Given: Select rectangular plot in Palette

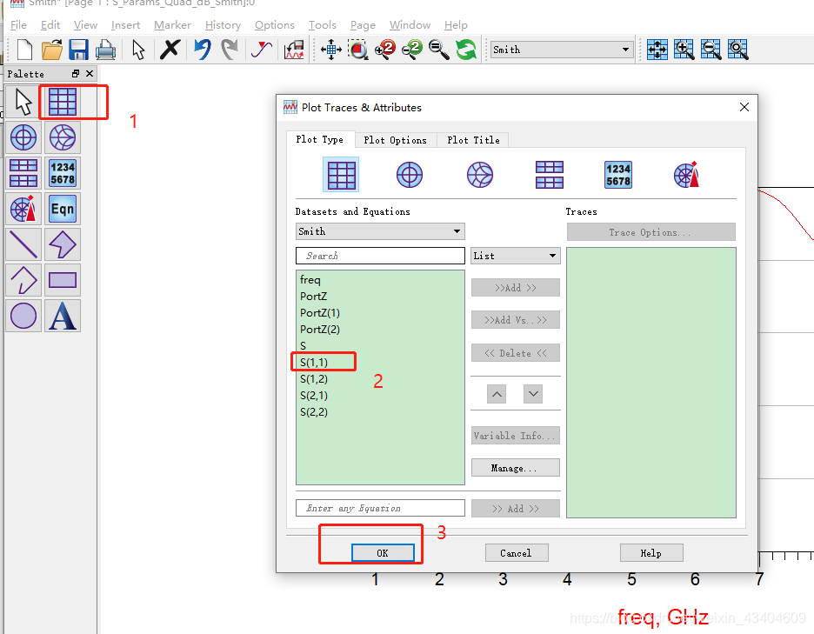Looking at the screenshot, I should pyautogui.click(x=63, y=102).
